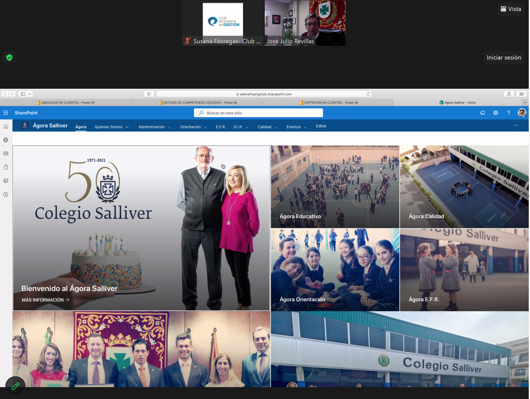Screen dimensions: 530x399
Task: Open the Ágora Orientación tile
Action: (x=335, y=270)
